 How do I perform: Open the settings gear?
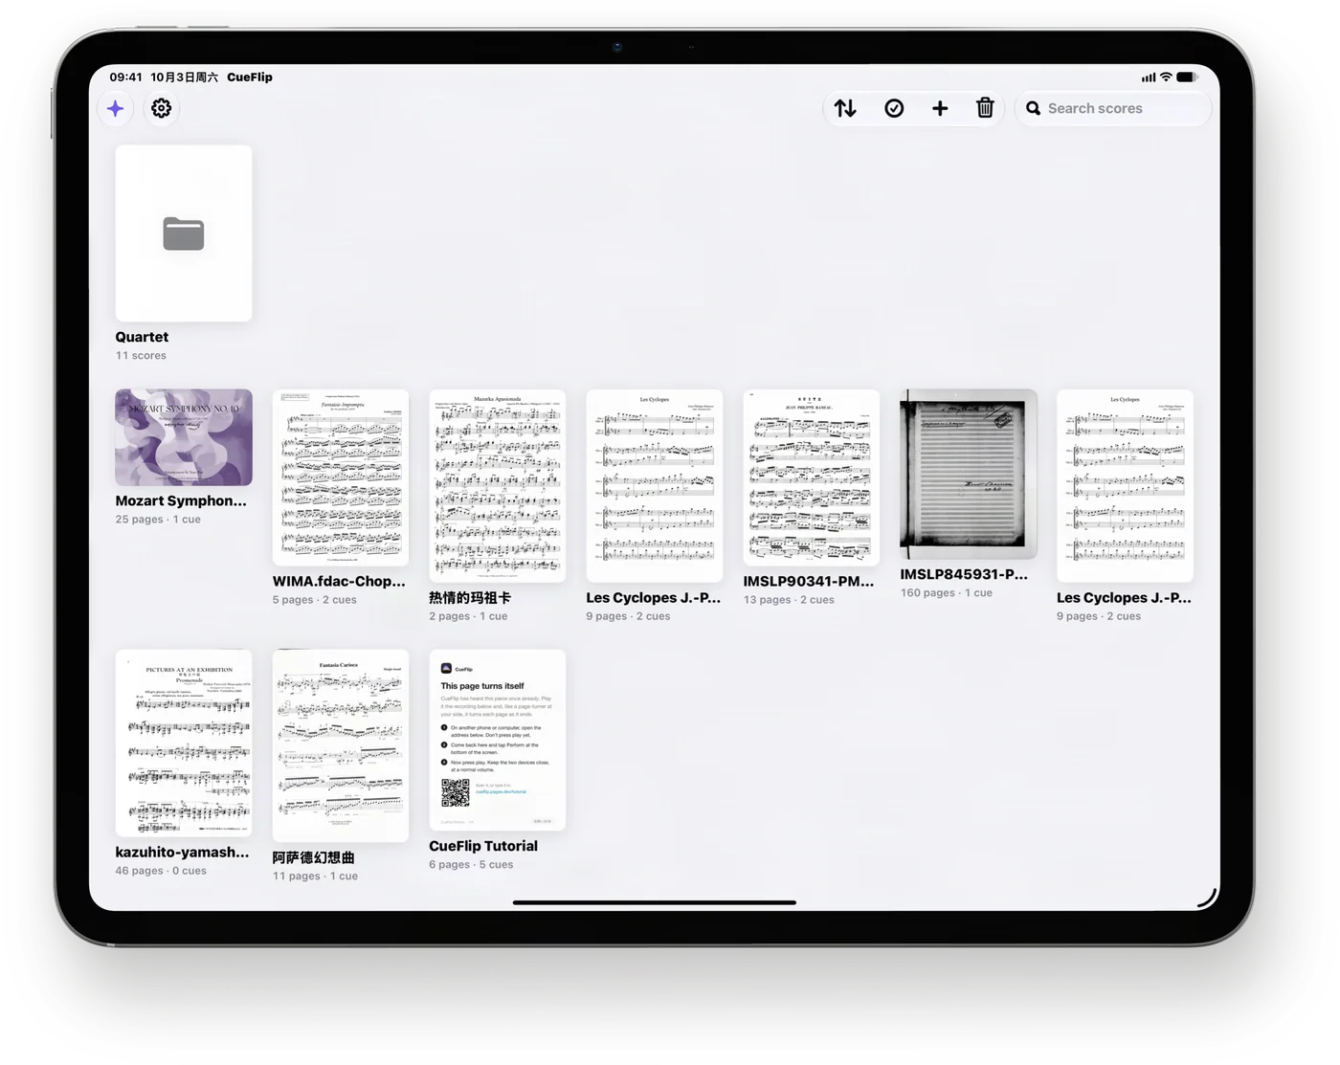click(162, 108)
